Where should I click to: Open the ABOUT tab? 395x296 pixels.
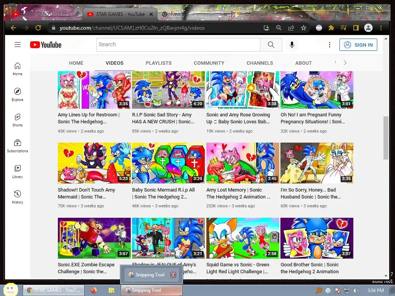(303, 63)
